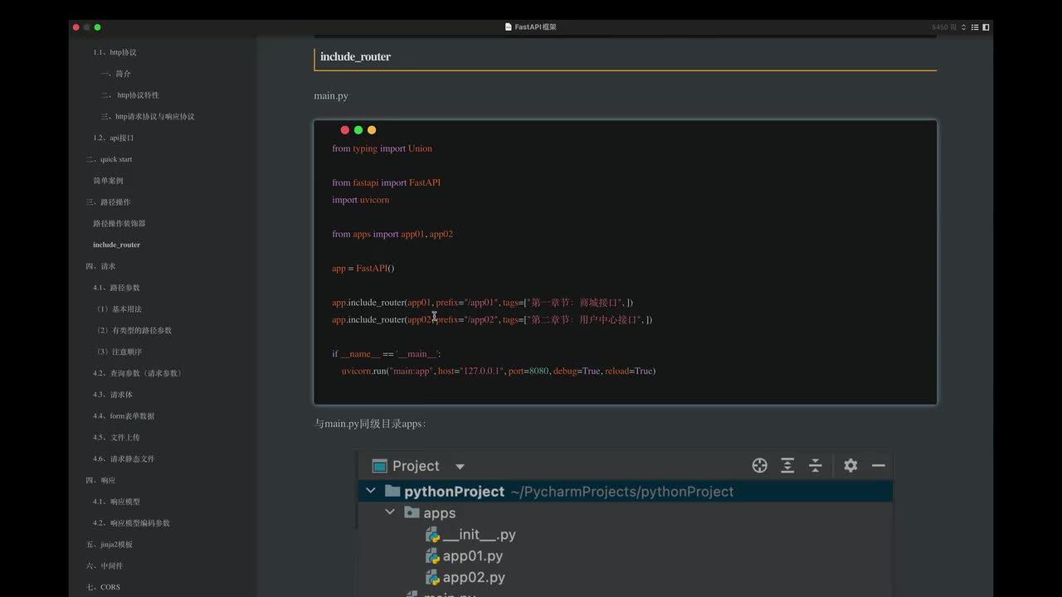Collapse the pythonProject root chevron
Viewport: 1062px width, 597px height.
371,491
